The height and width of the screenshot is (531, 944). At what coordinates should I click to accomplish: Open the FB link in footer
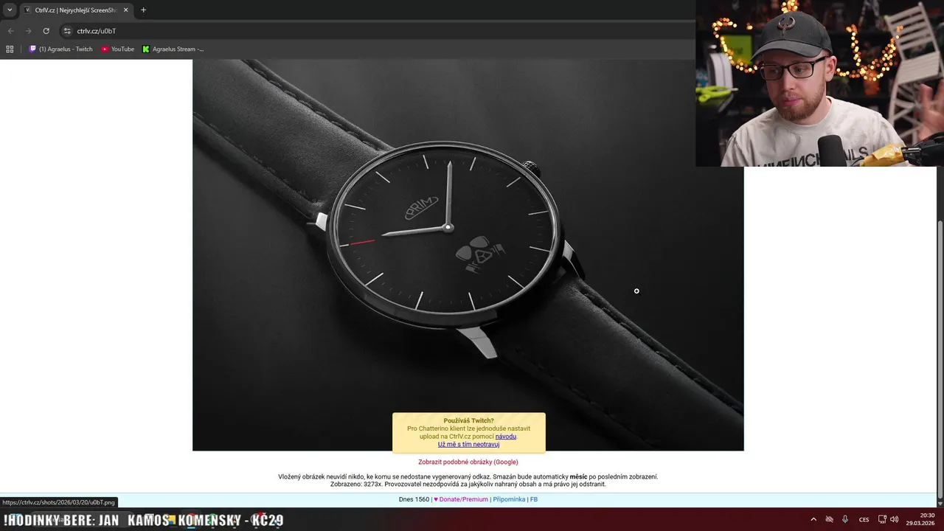534,499
